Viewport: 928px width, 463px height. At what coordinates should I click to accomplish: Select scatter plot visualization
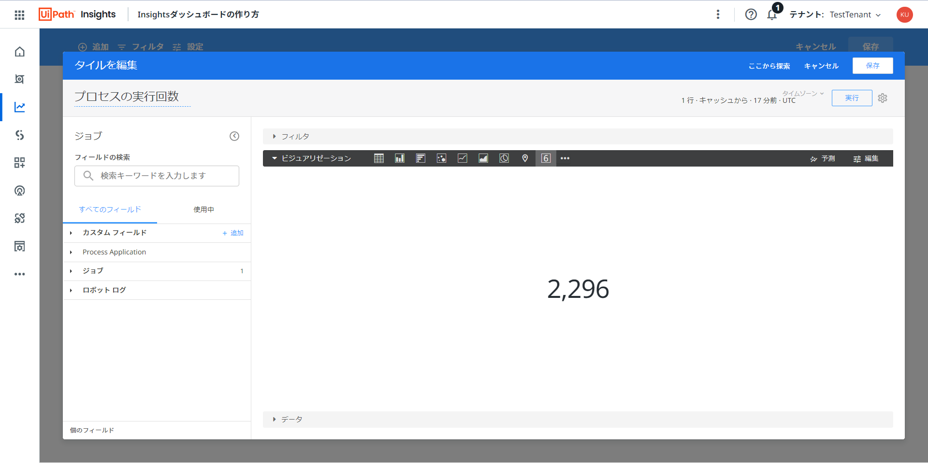click(x=441, y=158)
